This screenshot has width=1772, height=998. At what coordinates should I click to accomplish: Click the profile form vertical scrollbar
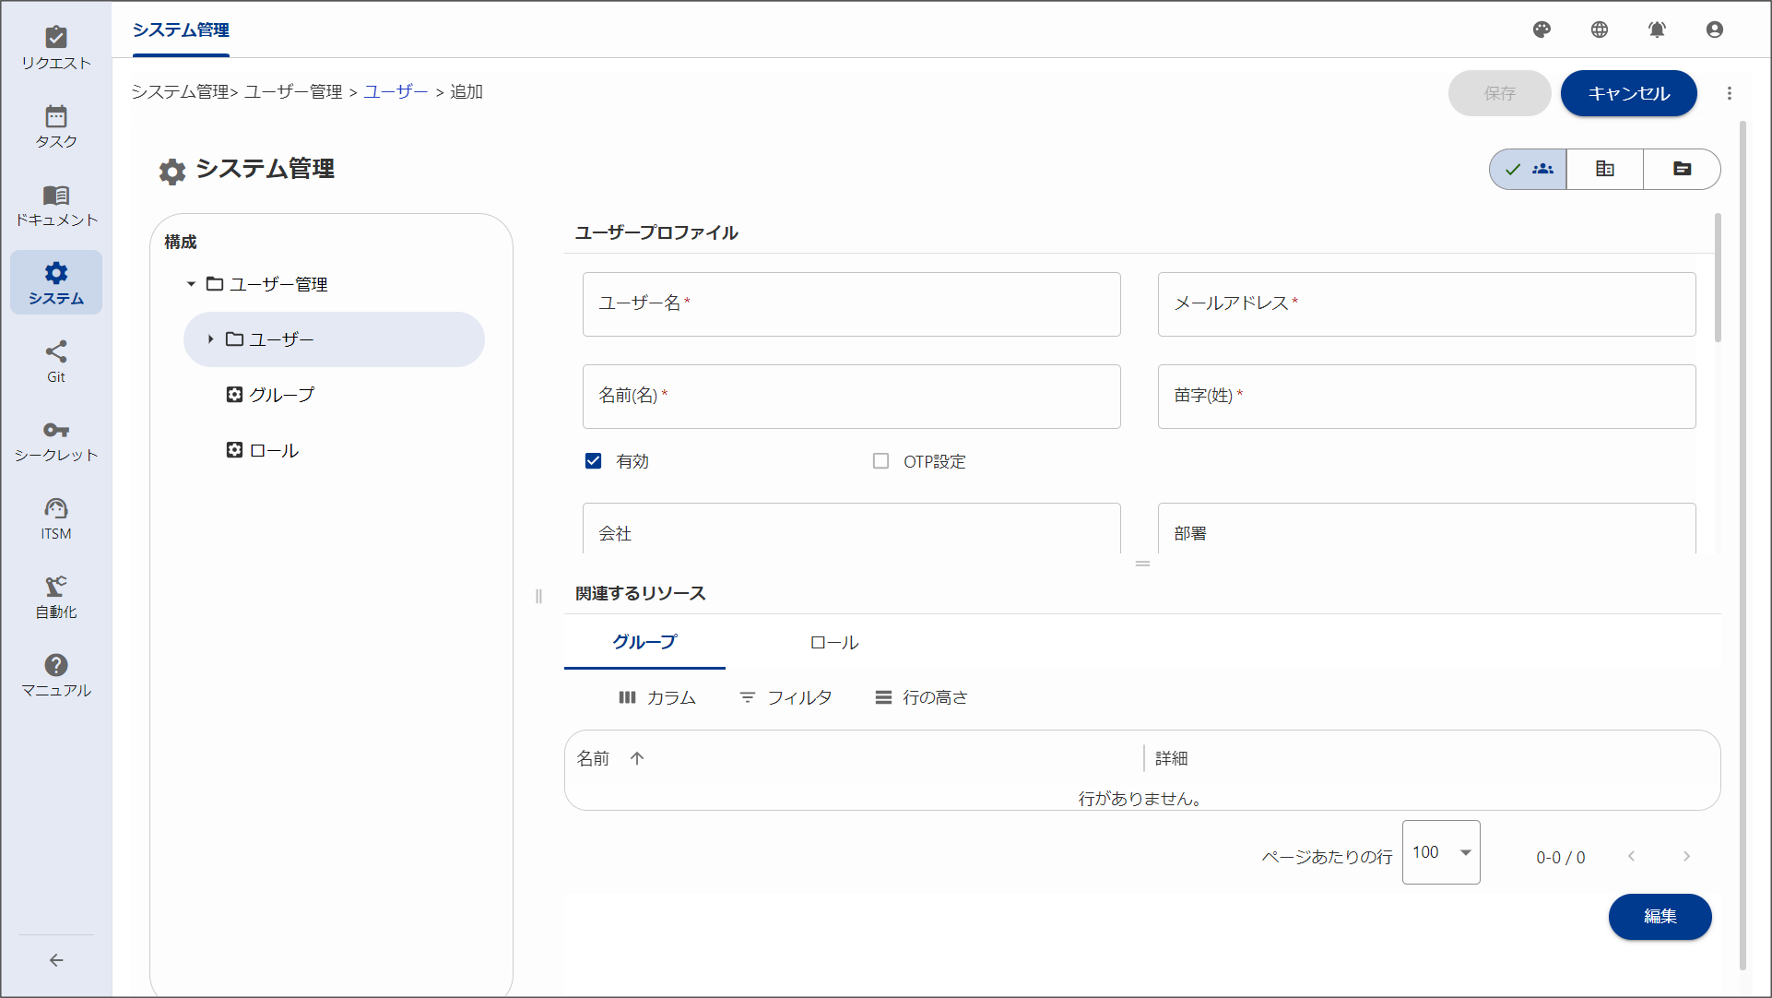(x=1718, y=279)
